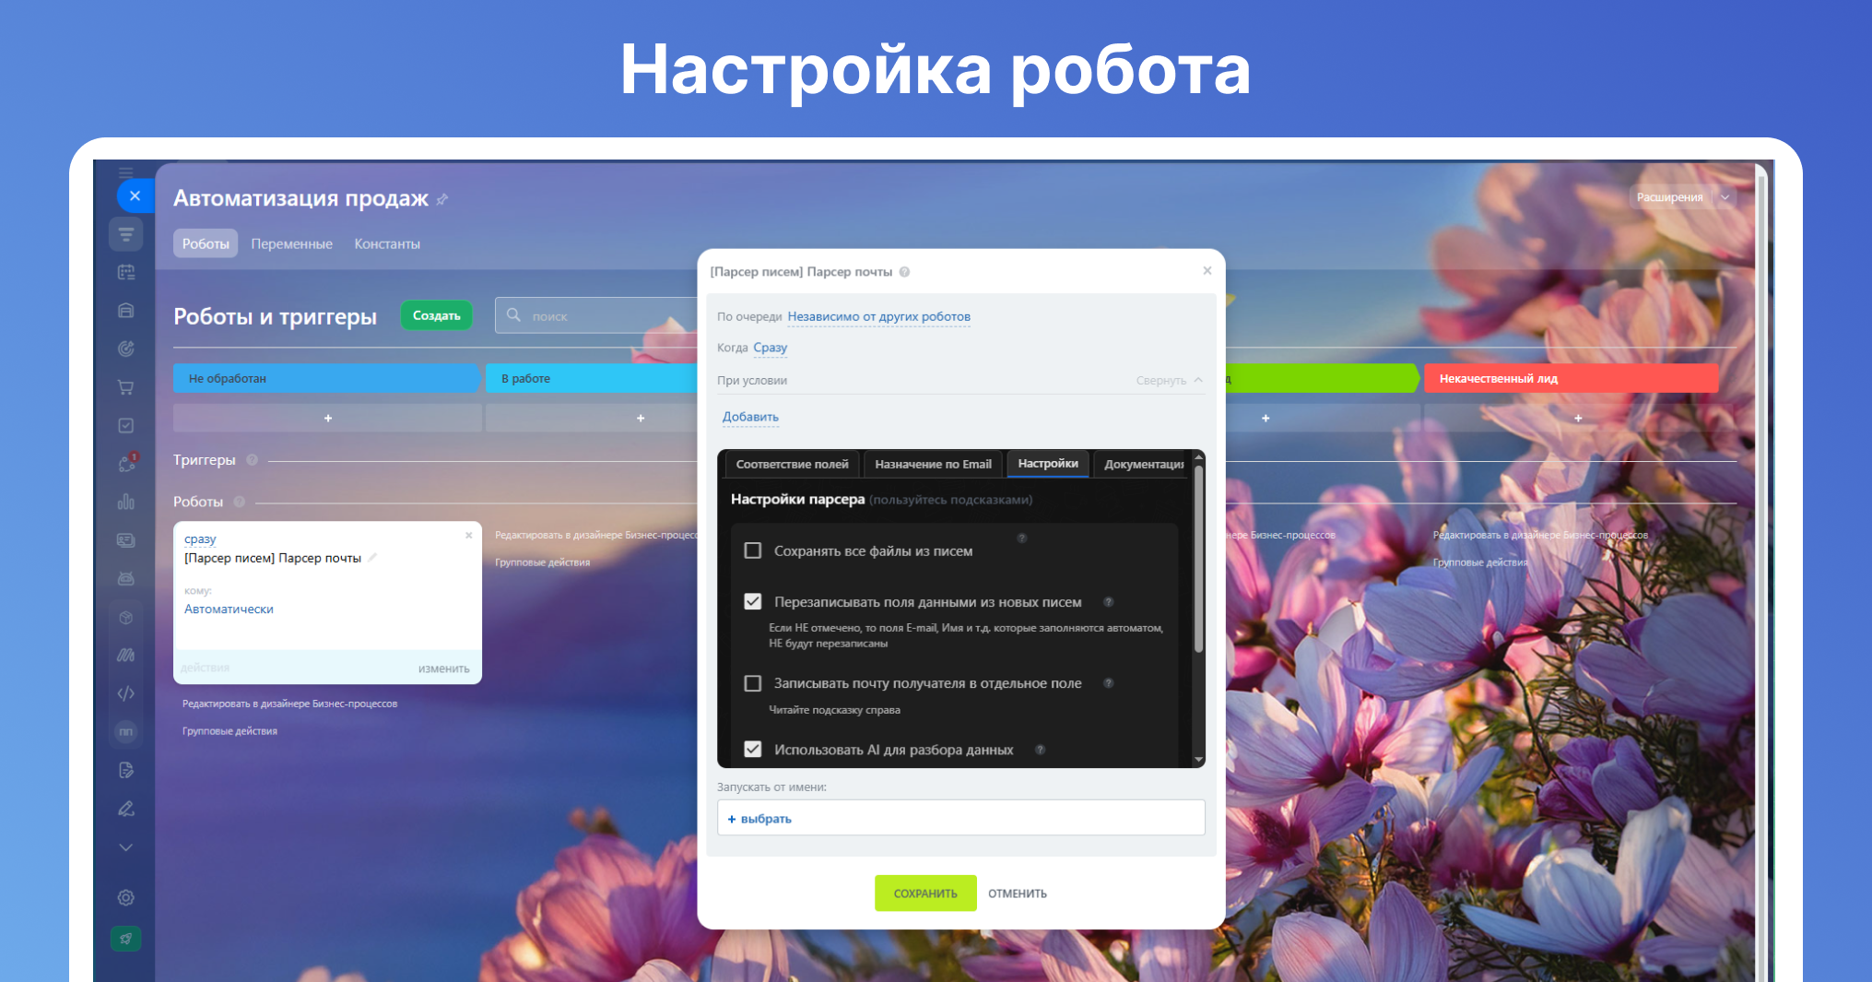Open the tasks checkmark icon in sidebar
1872x982 pixels.
pos(126,425)
